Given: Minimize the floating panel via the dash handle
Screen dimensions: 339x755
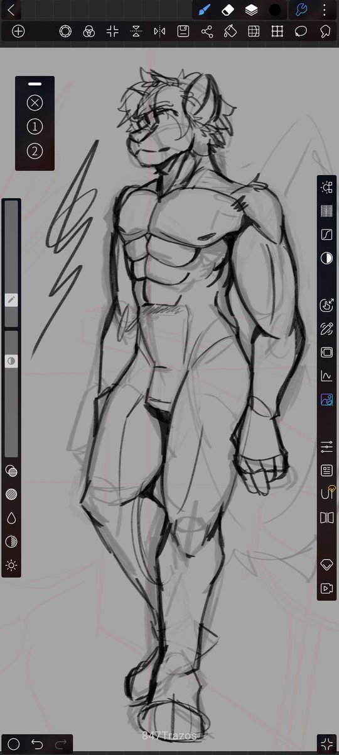Looking at the screenshot, I should pos(35,84).
